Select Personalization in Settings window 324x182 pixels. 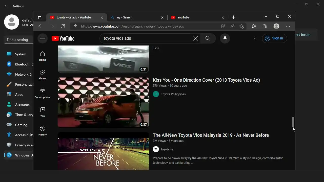point(19,84)
